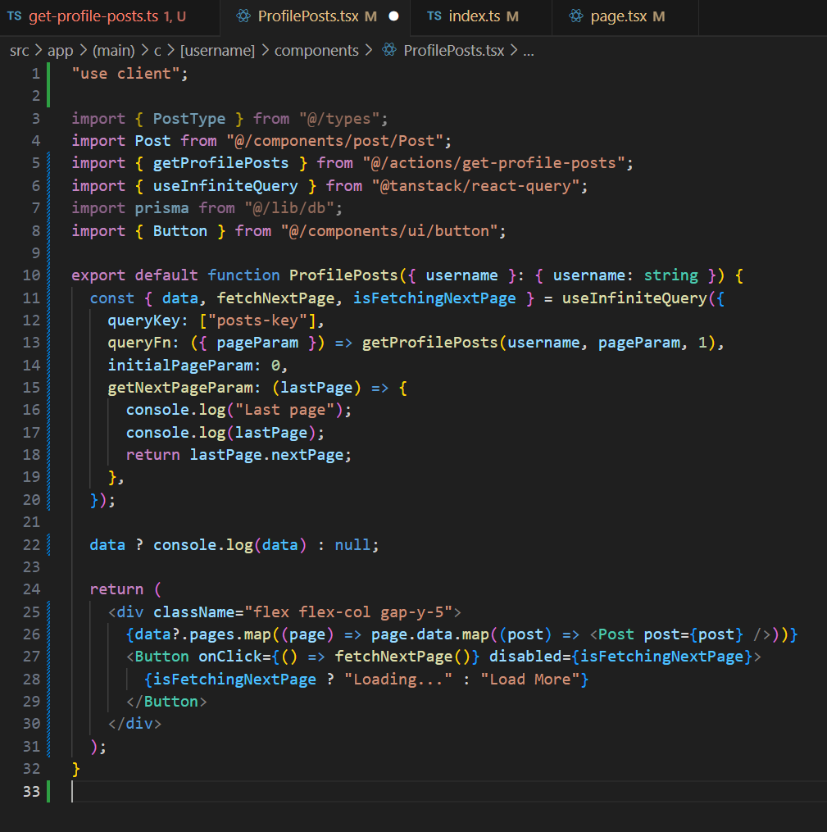Screen dimensions: 827x832
Task: Click the closing </div> tag
Action: tap(134, 724)
